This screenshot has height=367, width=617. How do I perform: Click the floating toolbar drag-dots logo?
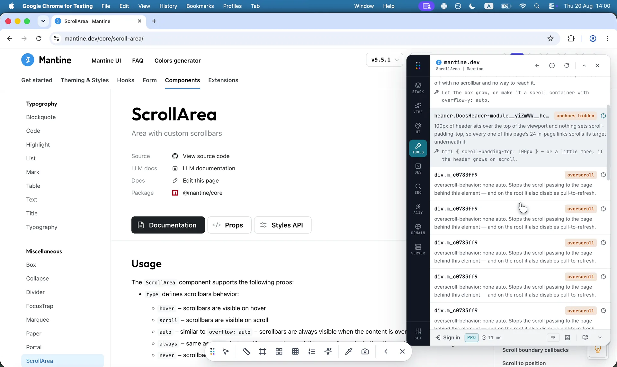(x=212, y=352)
